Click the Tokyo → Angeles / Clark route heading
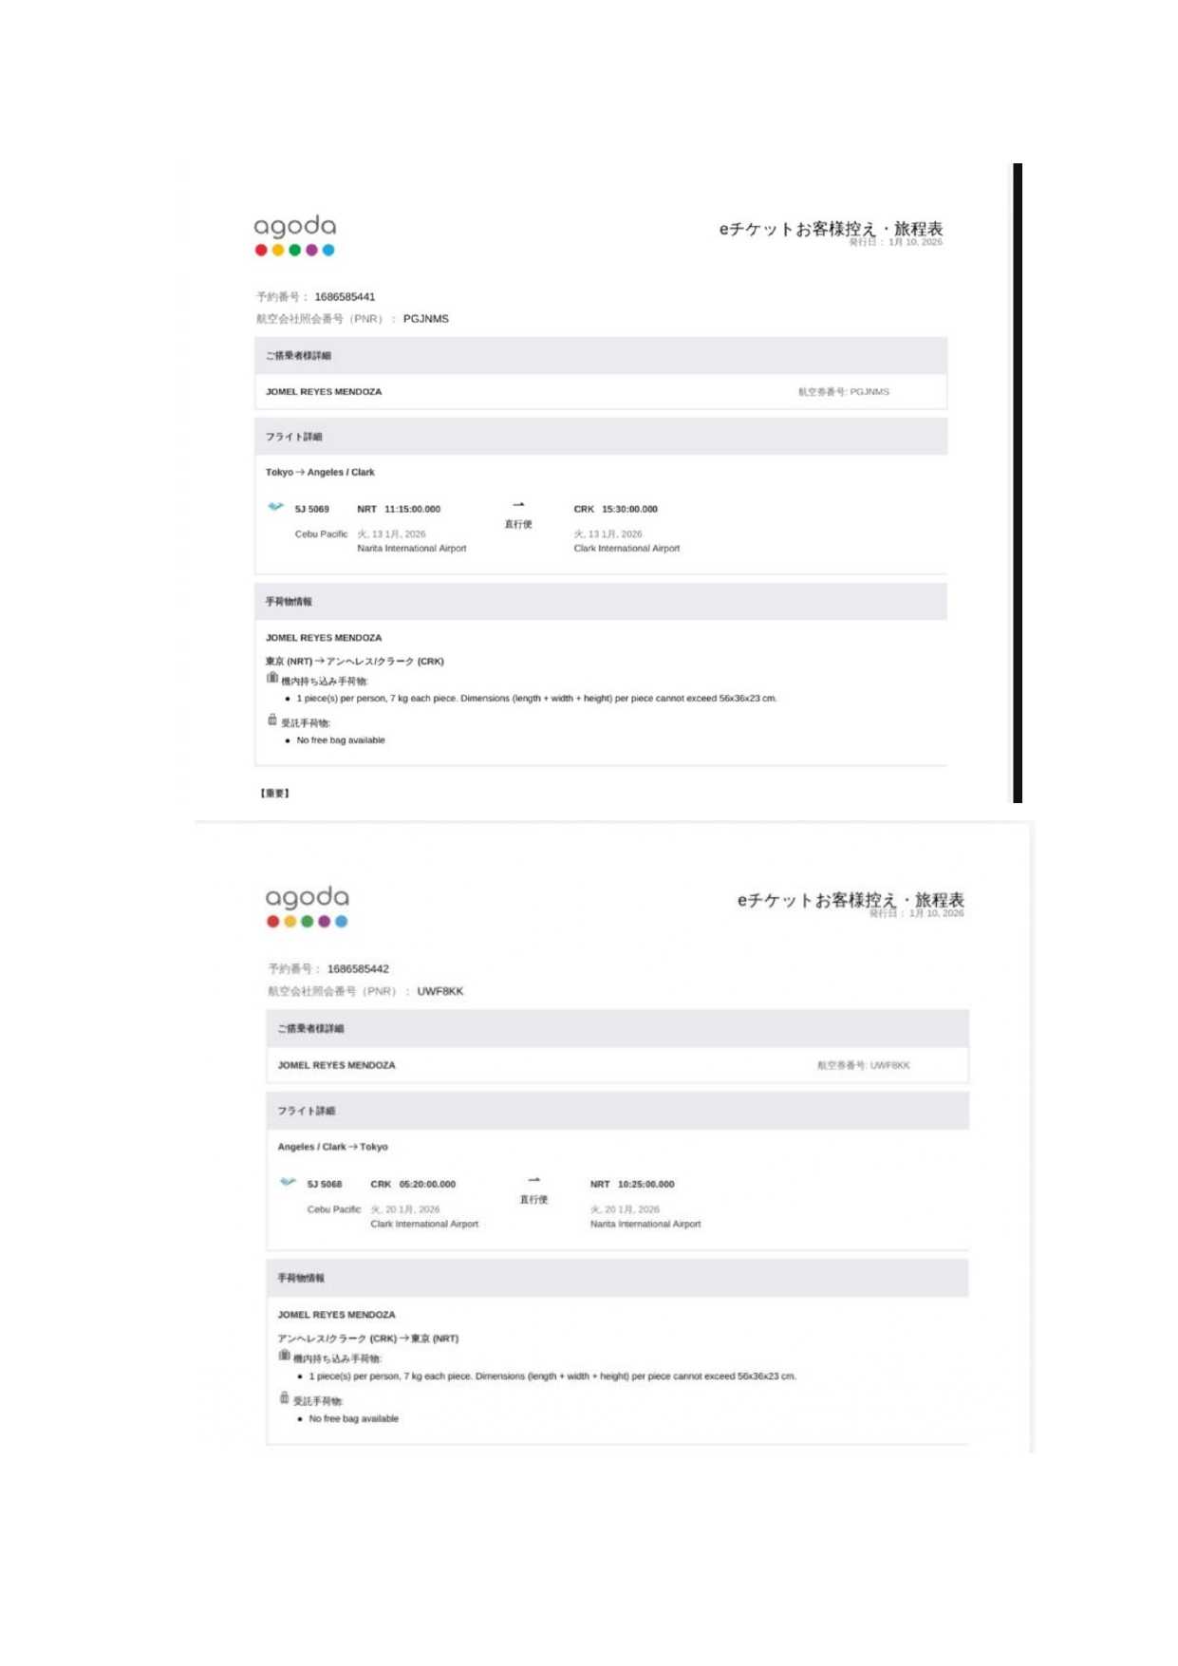Image resolution: width=1178 pixels, height=1666 pixels. click(x=320, y=472)
